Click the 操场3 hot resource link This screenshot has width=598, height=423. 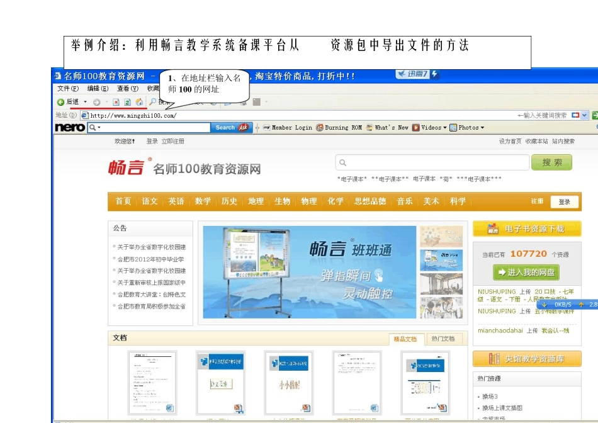coord(490,397)
